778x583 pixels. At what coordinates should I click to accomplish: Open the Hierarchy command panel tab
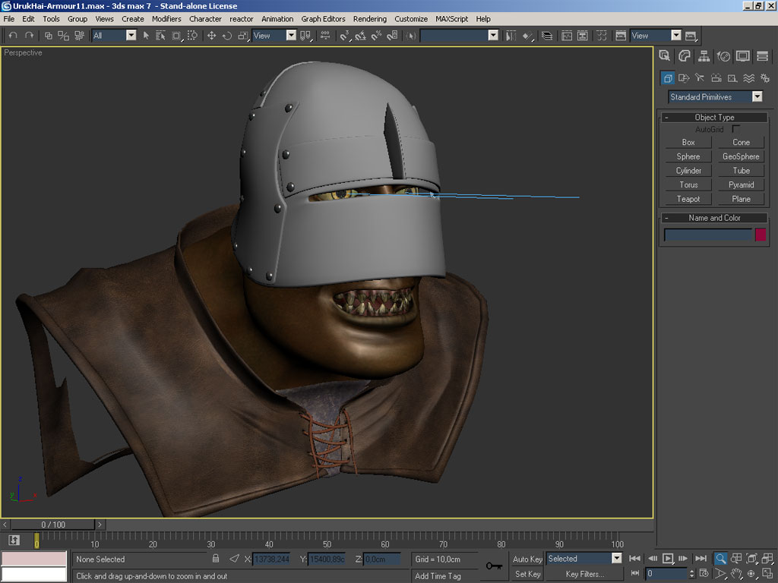click(704, 56)
